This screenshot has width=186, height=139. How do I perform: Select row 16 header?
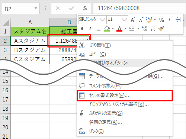tap(5, 90)
